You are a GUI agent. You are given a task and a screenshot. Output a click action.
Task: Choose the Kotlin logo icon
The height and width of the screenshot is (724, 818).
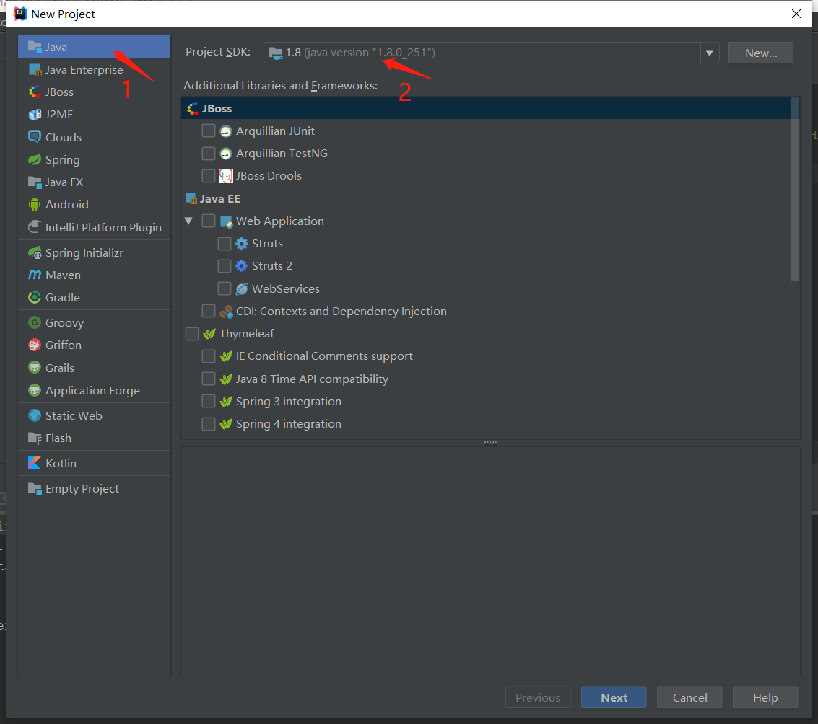(x=35, y=464)
